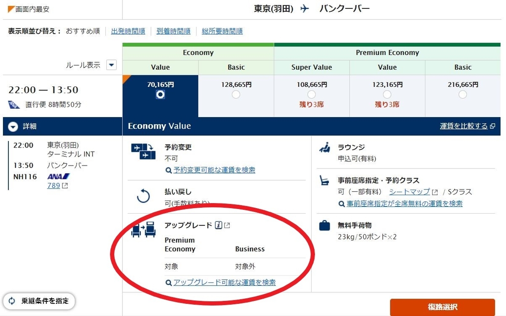Click the 直行便 8時間50分 duration text

click(x=54, y=104)
